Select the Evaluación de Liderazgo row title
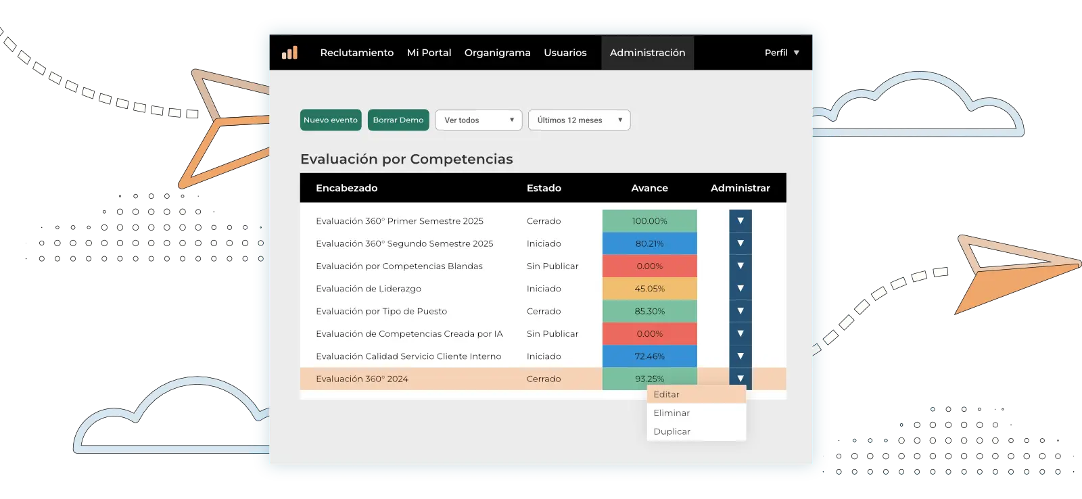Image resolution: width=1082 pixels, height=499 pixels. tap(369, 289)
